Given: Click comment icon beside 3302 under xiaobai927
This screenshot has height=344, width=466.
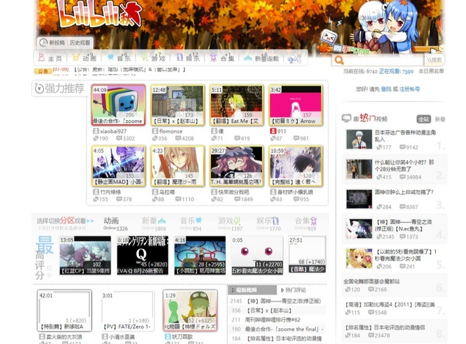Looking at the screenshot, I should [x=119, y=139].
